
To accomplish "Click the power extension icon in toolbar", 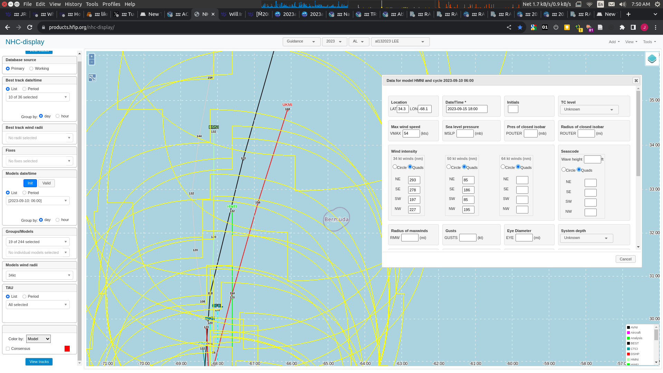I will point(556,27).
